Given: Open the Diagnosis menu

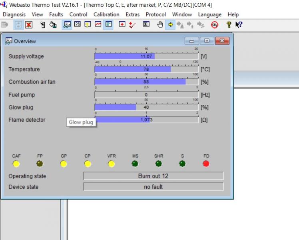Looking at the screenshot, I should point(14,14).
